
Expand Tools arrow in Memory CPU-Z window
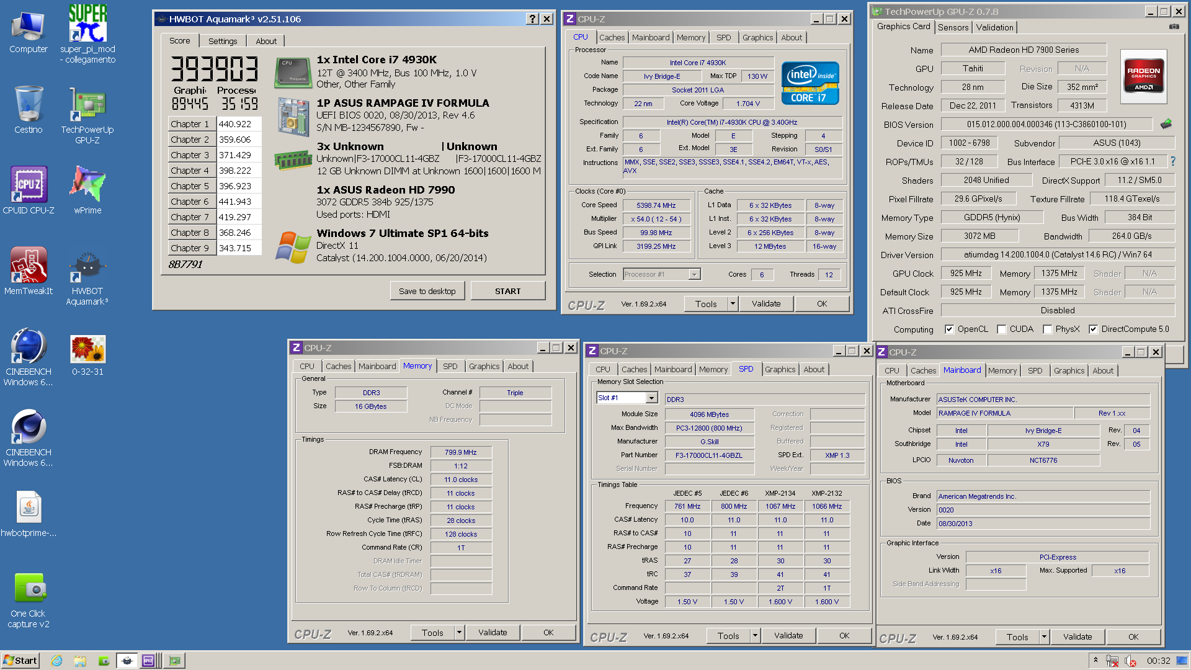click(459, 632)
